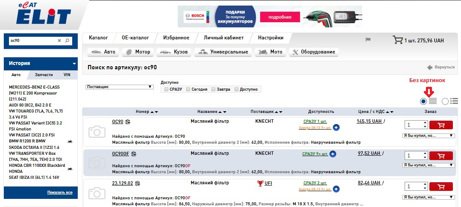The width and height of the screenshot is (461, 207).
Task: Clear the search field with X icon
Action: point(59,41)
